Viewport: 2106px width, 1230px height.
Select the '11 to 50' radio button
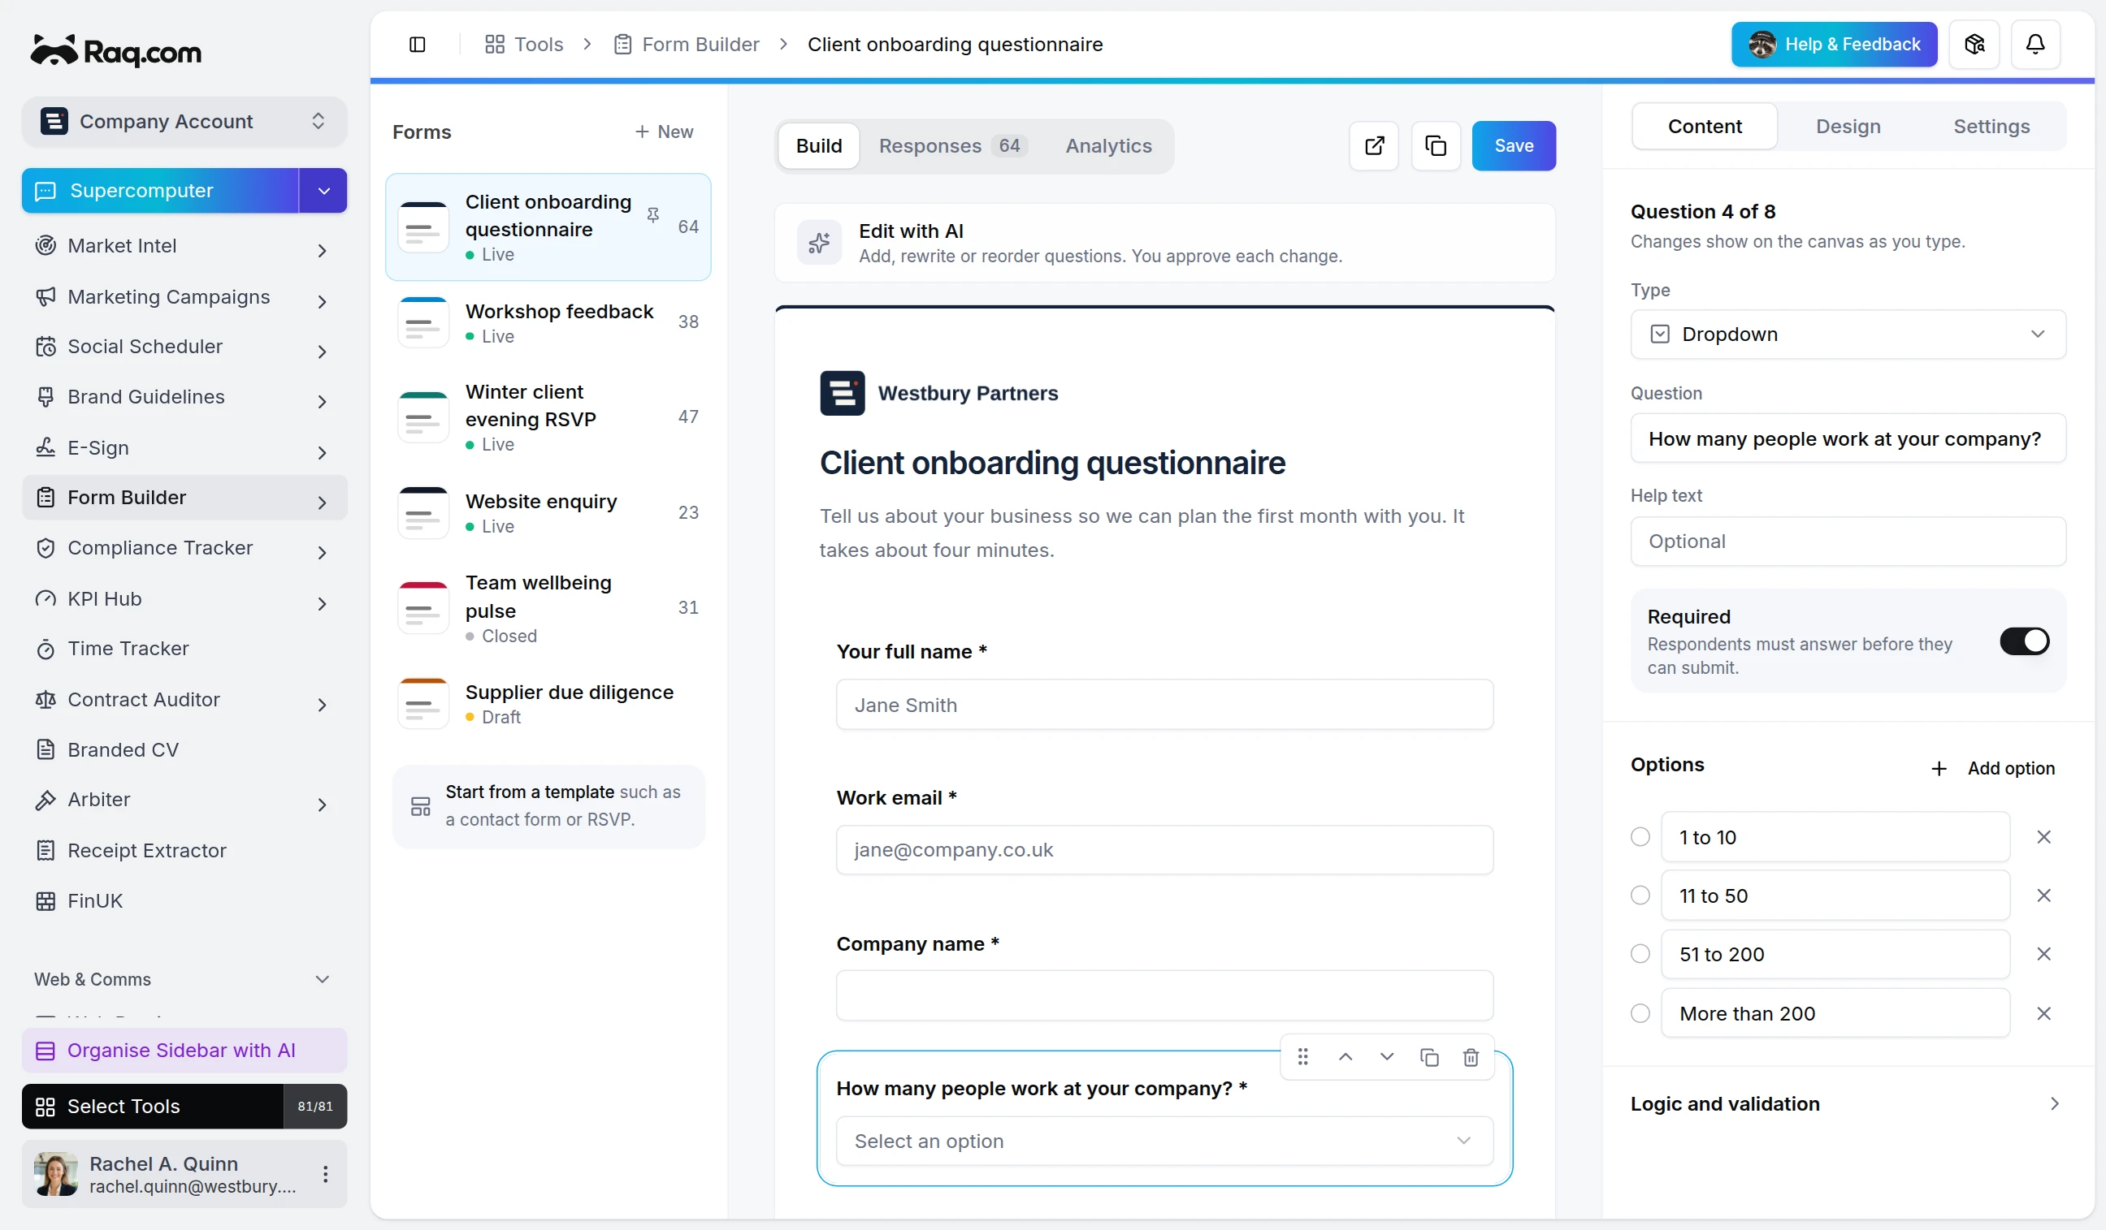pyautogui.click(x=1640, y=896)
